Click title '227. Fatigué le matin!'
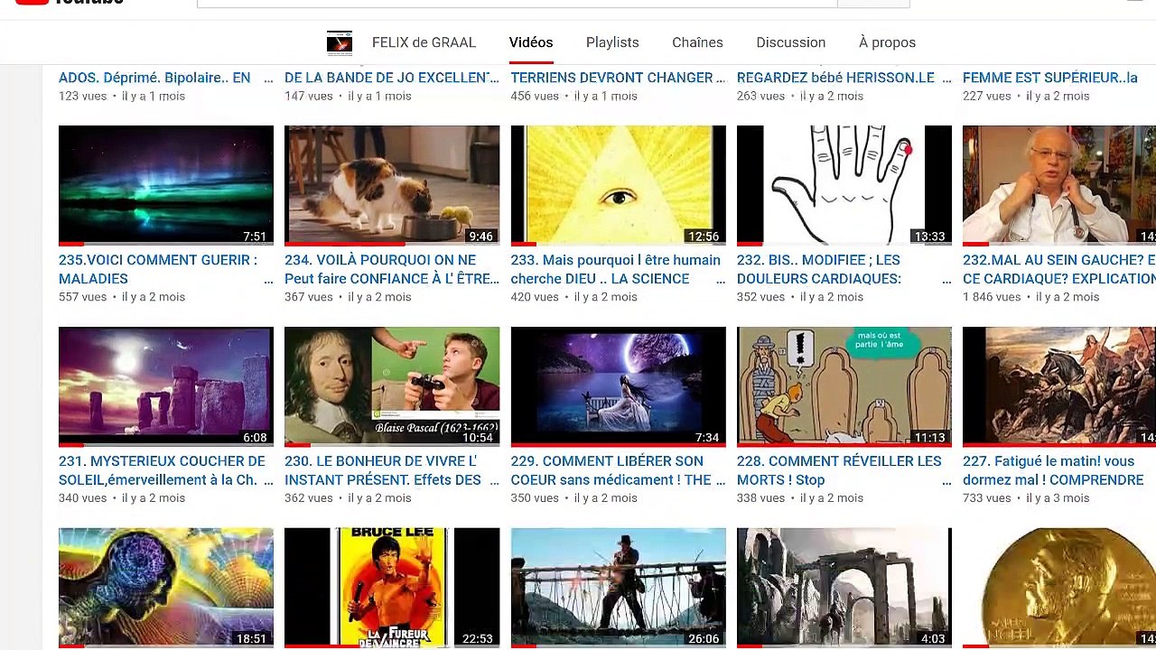The height and width of the screenshot is (650, 1156). click(x=1053, y=470)
